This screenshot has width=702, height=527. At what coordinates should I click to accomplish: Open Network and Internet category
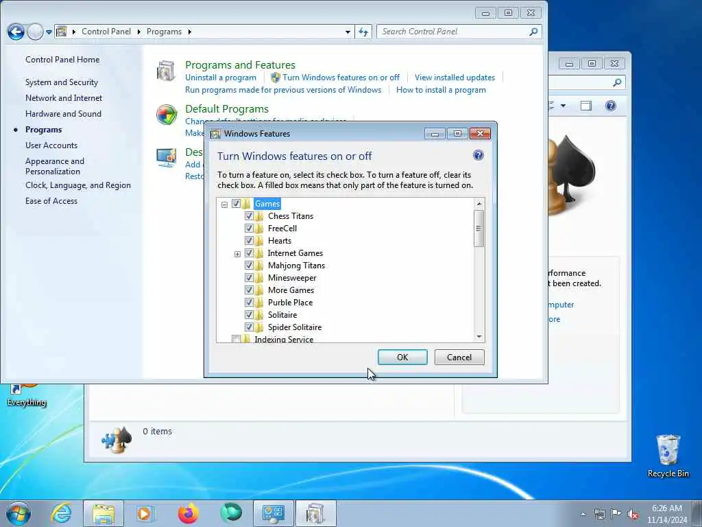pos(64,98)
